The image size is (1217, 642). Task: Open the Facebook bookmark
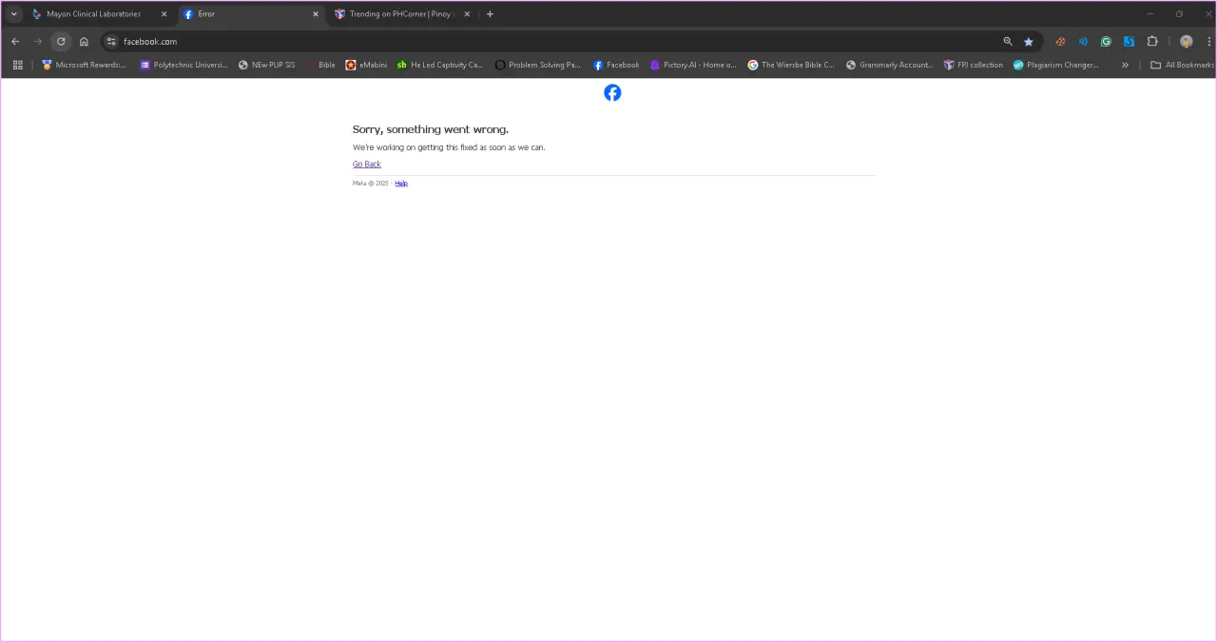click(616, 65)
